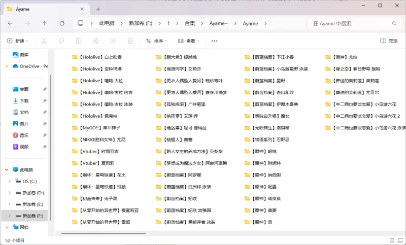This screenshot has height=245, width=406.
Task: Open 桌面 quick access folder
Action: [21, 89]
